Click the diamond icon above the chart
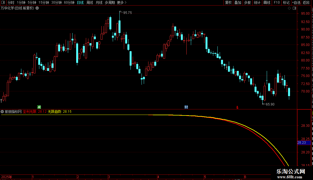 click(x=289, y=8)
